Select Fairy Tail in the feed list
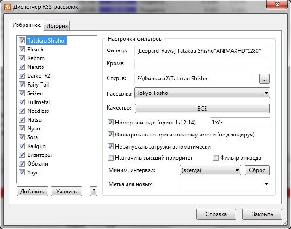The height and width of the screenshot is (229, 291). (x=38, y=85)
